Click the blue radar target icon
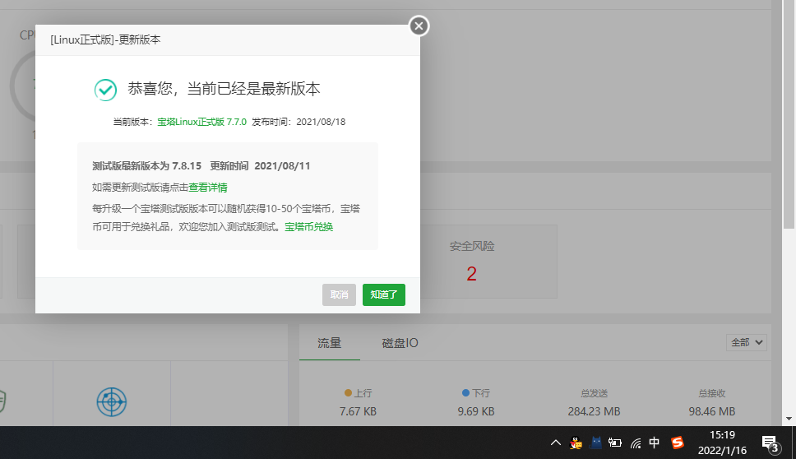The width and height of the screenshot is (796, 459). 112,401
